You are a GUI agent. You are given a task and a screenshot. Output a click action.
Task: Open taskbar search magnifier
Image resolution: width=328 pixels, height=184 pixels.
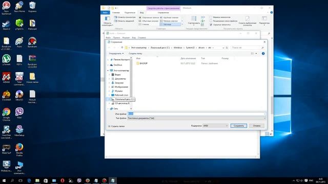pyautogui.click(x=12, y=180)
